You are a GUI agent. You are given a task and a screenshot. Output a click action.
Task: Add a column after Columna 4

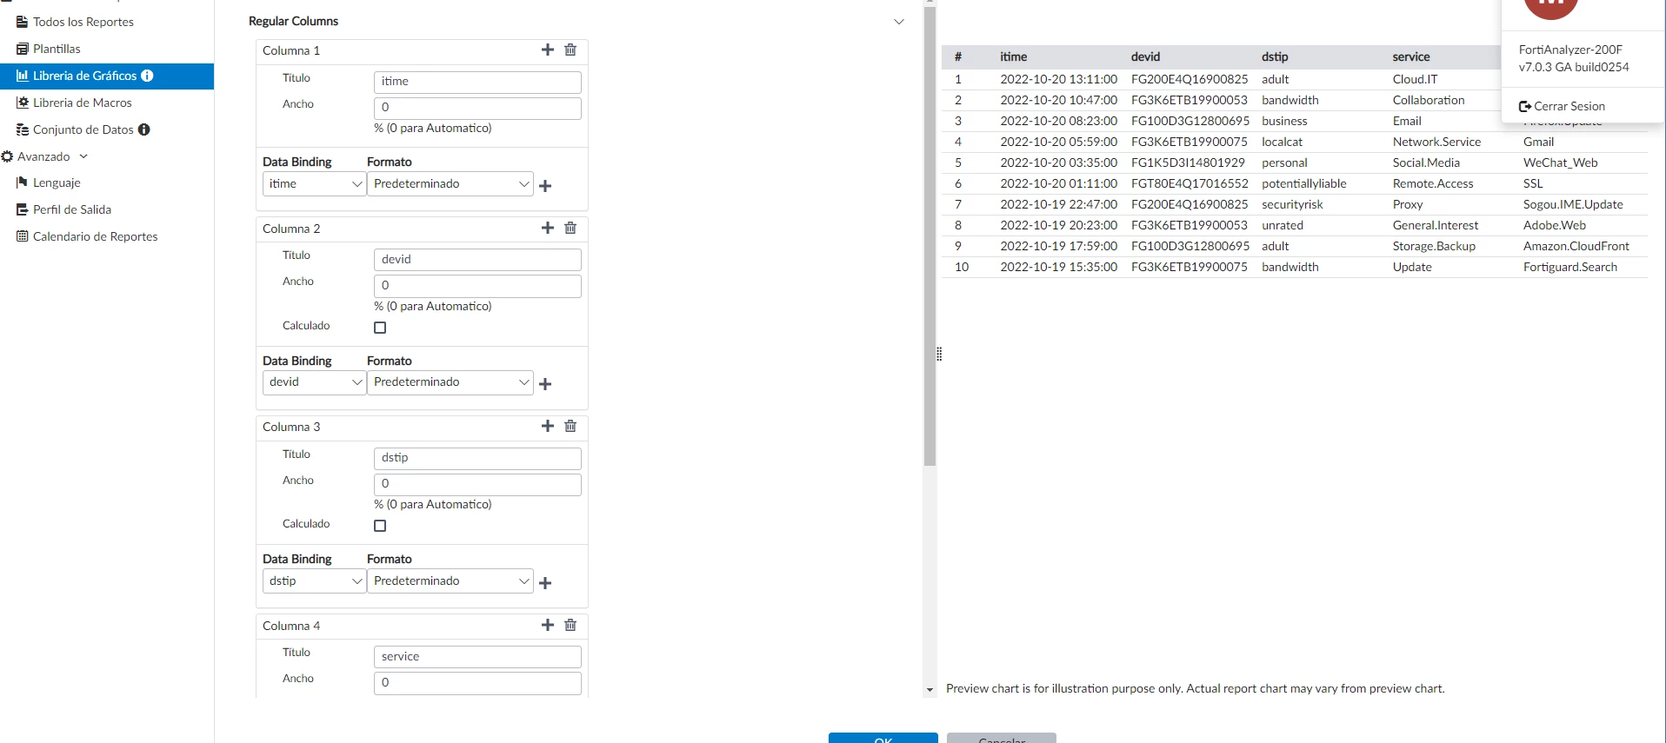tap(548, 625)
